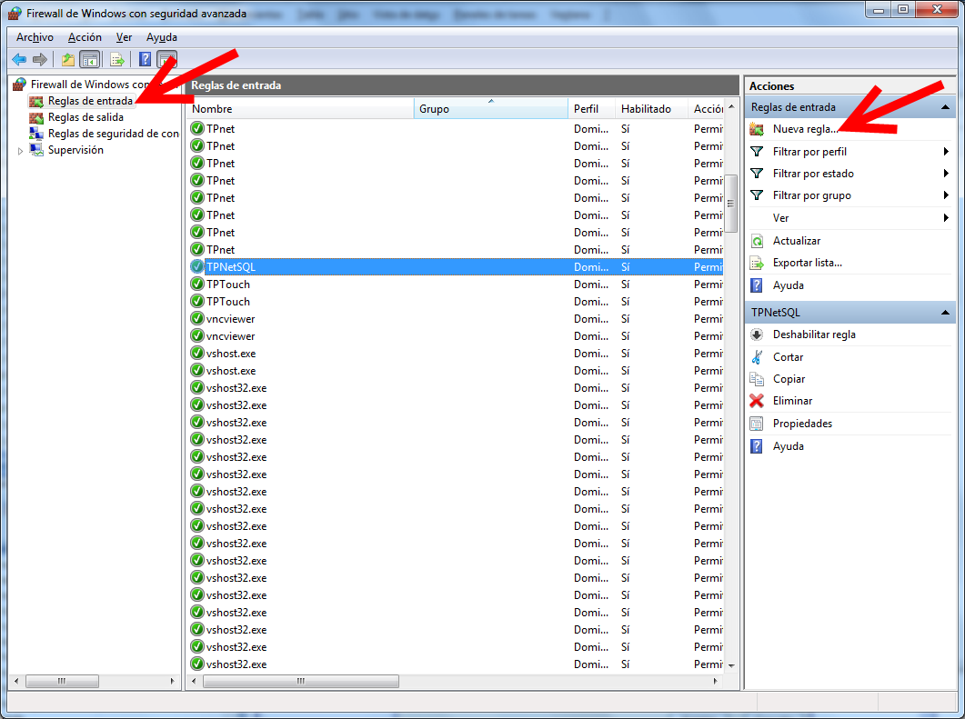Open the Ver submenu arrow in Acciones
The height and width of the screenshot is (719, 965).
point(946,218)
